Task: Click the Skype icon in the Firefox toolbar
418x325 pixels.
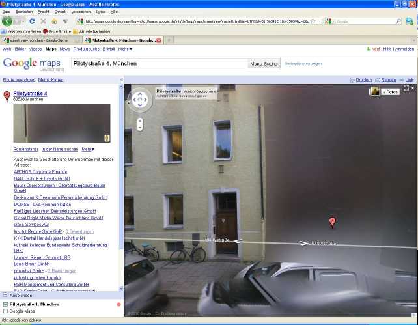Action: (x=409, y=21)
